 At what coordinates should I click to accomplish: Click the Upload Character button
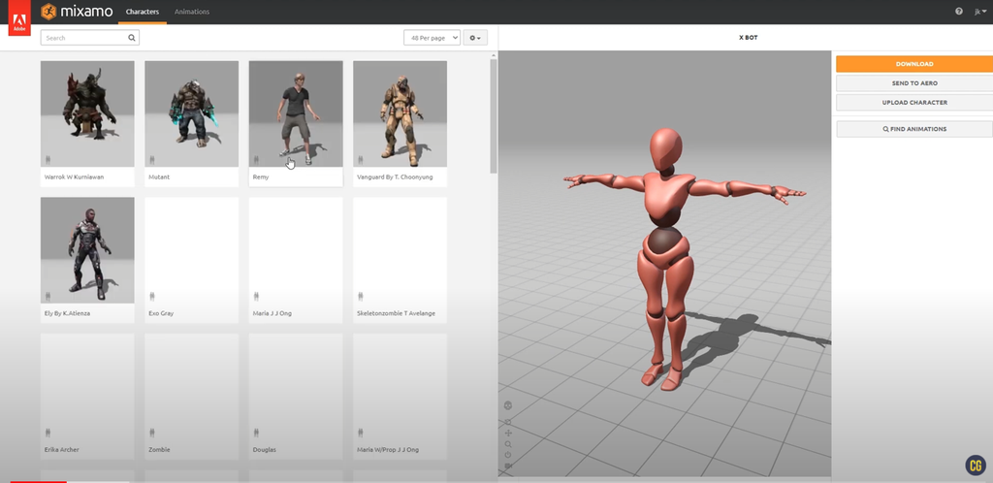click(x=914, y=102)
